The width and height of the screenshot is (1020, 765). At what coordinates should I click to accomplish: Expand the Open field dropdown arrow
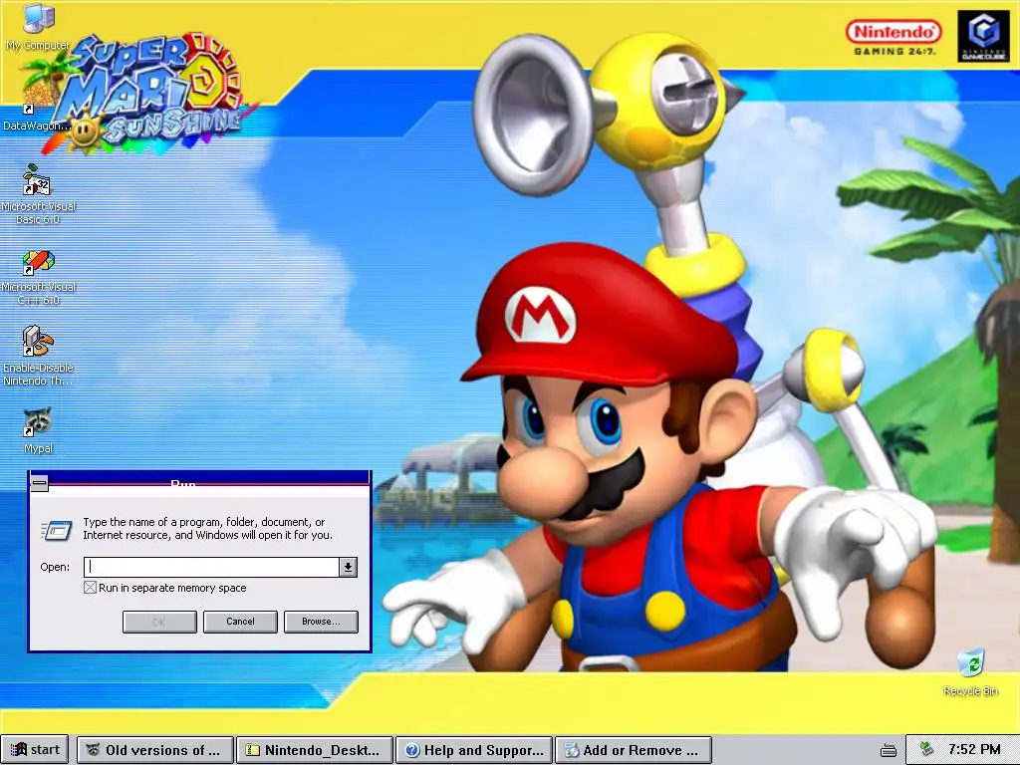point(348,567)
